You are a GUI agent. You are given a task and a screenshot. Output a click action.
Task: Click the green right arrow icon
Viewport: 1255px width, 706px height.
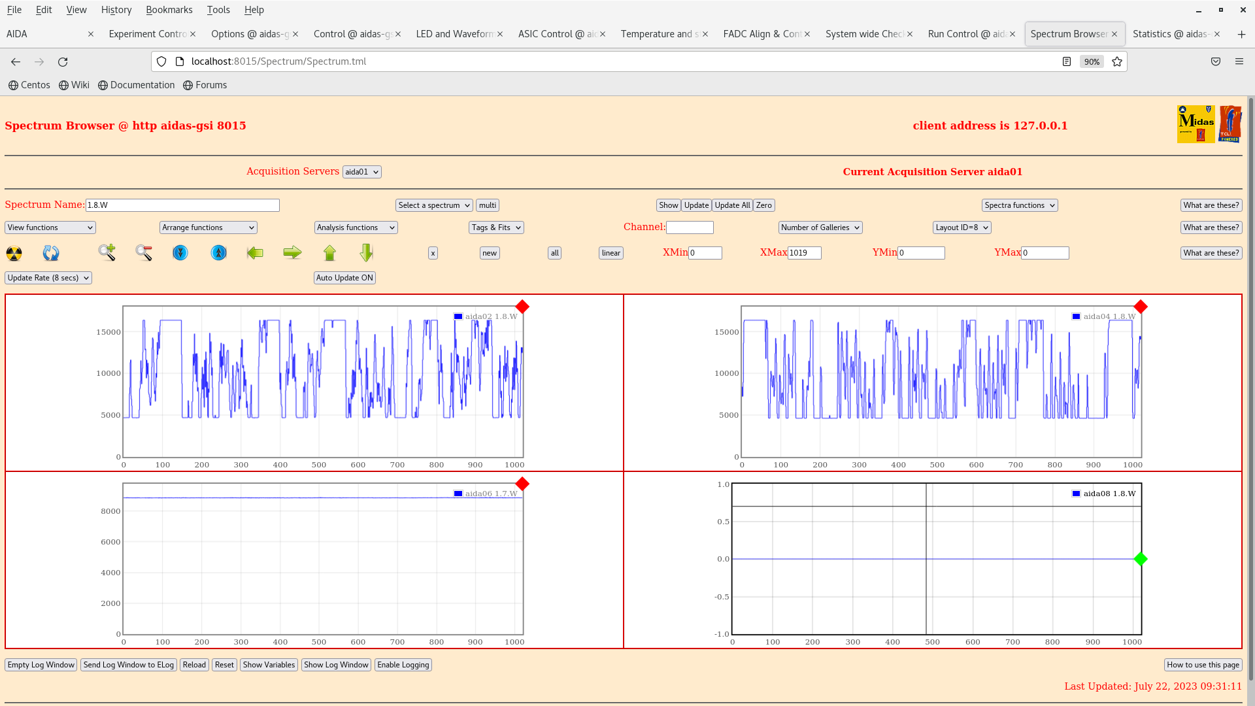[x=292, y=253]
